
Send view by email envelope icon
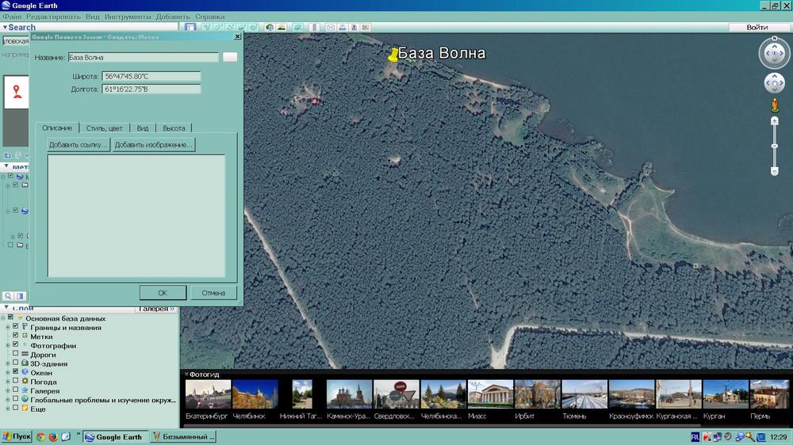pyautogui.click(x=330, y=27)
